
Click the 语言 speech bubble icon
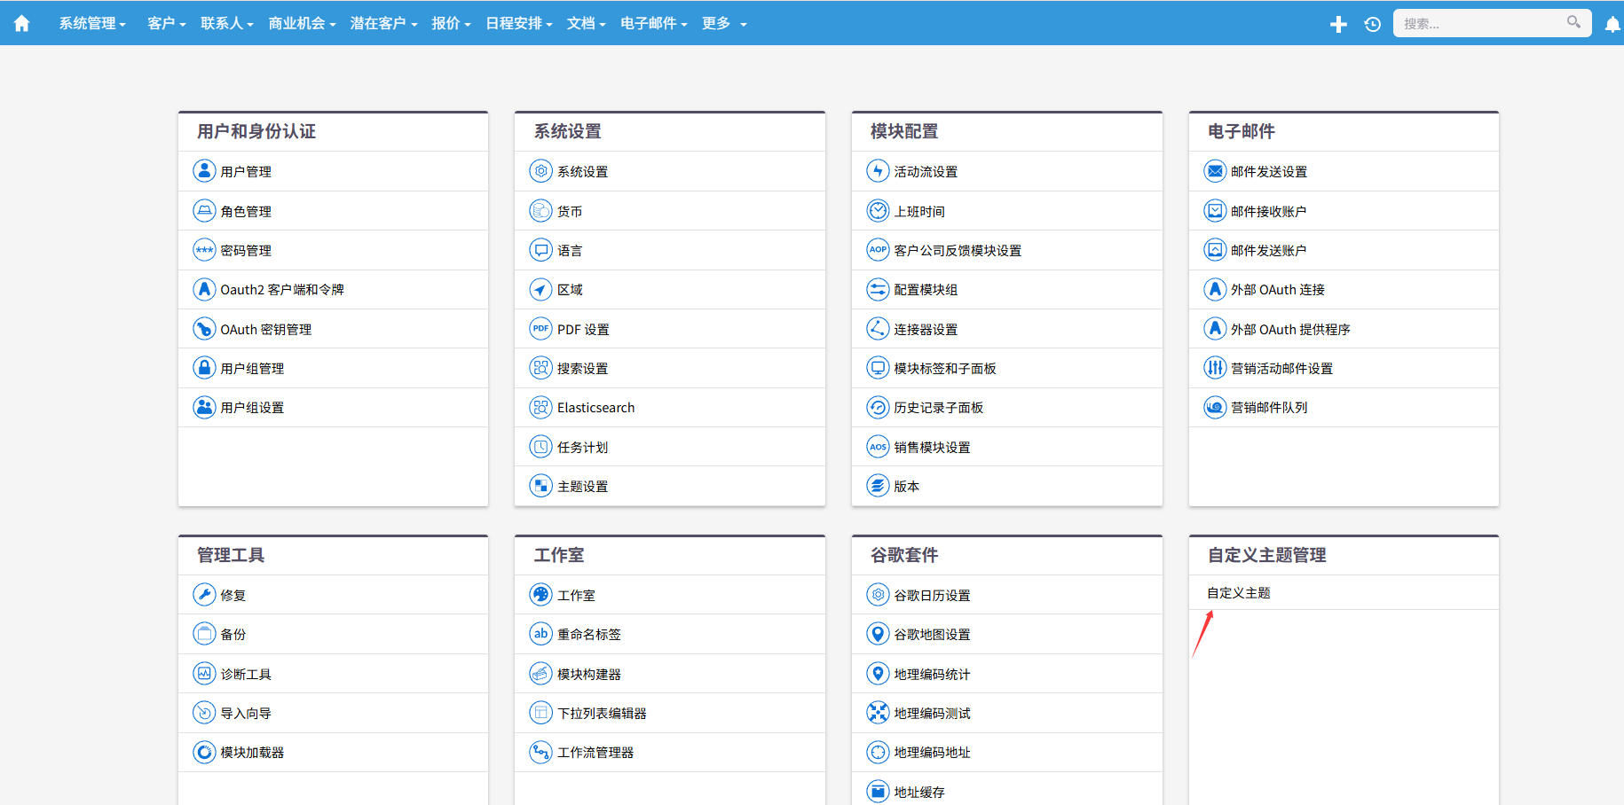click(x=540, y=249)
